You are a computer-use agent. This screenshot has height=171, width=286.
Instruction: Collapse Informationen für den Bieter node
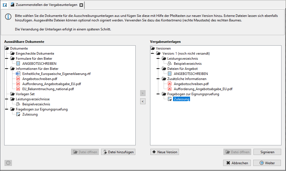coord(7,69)
